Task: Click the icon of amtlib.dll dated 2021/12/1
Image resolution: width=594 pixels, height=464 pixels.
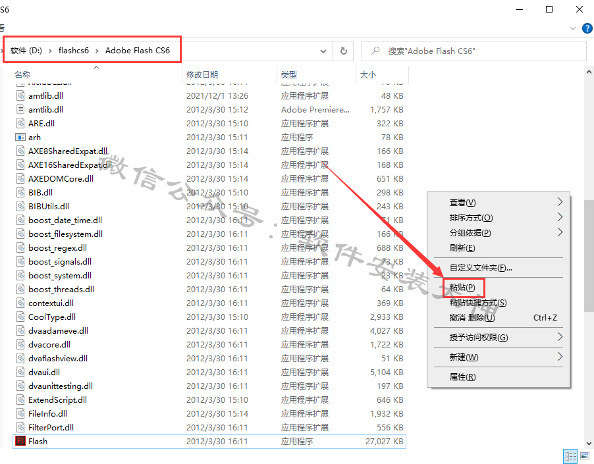Action: tap(20, 95)
